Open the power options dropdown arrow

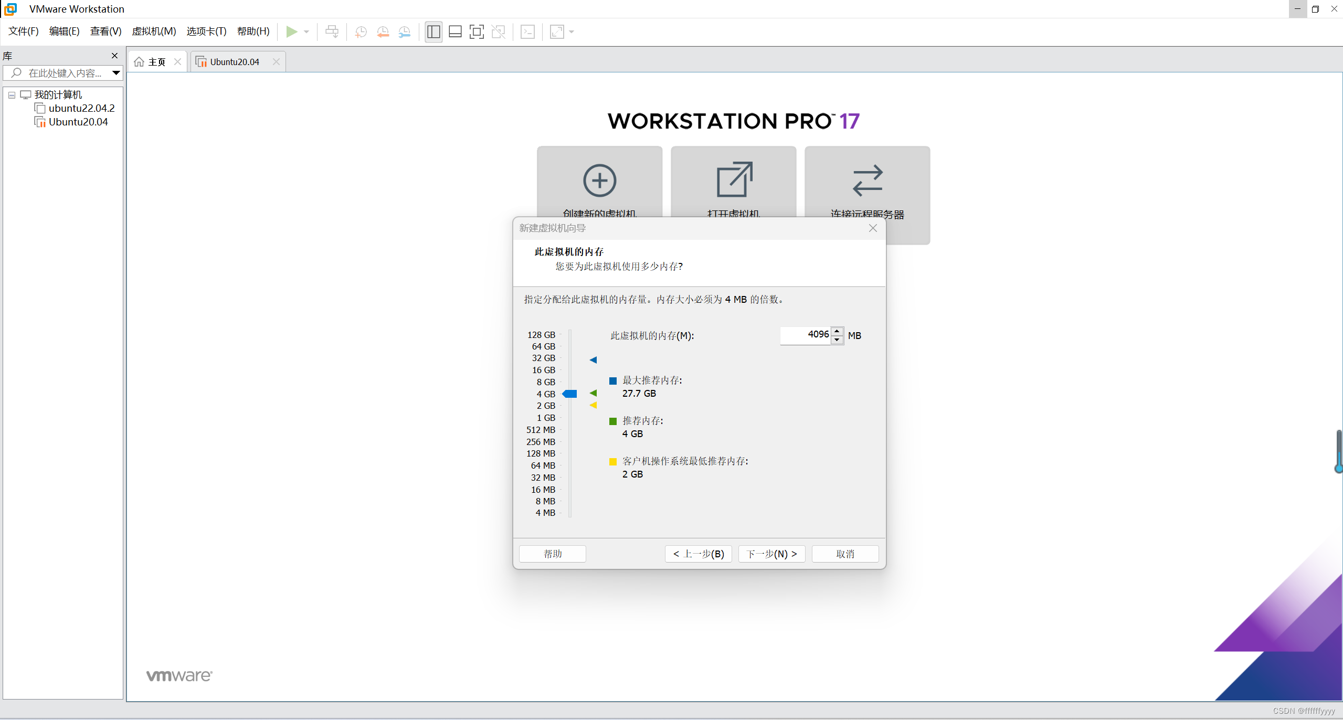(x=306, y=32)
